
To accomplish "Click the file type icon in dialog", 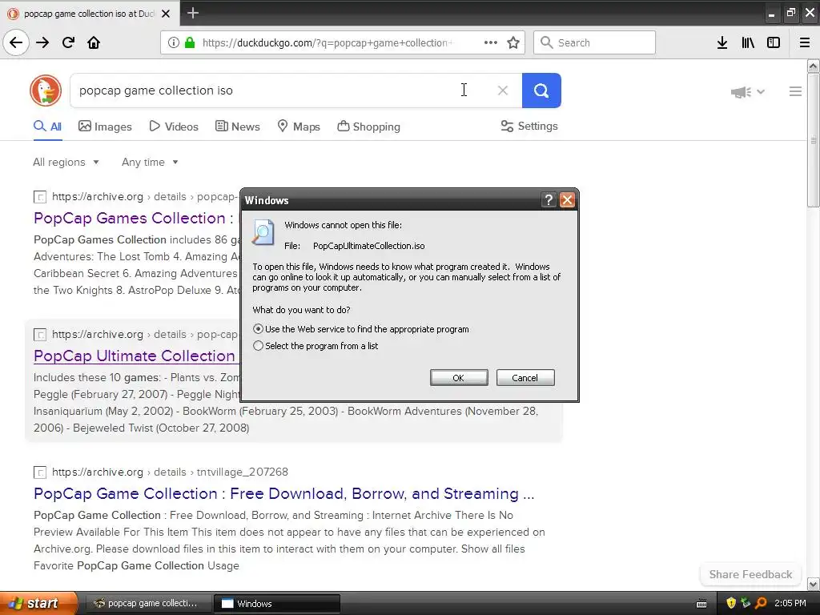I will coord(263,232).
